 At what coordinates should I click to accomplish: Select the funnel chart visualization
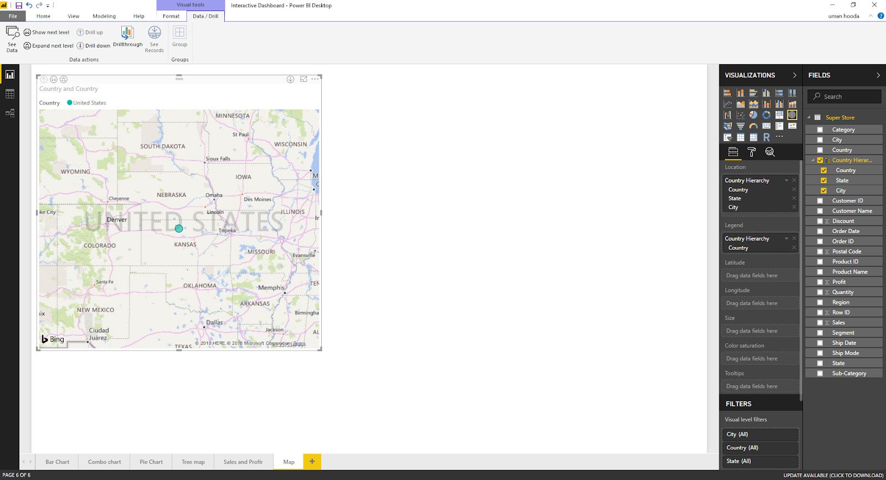(x=740, y=126)
